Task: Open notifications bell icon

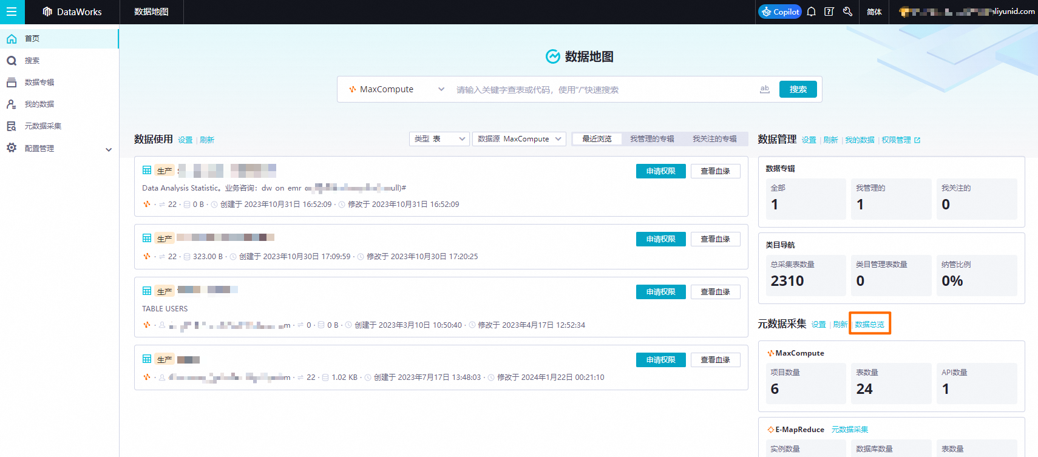Action: [811, 12]
